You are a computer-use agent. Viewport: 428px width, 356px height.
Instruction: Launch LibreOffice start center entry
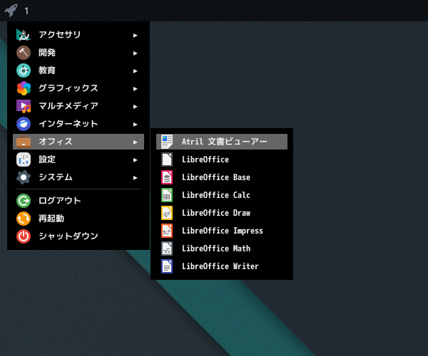tap(222, 159)
